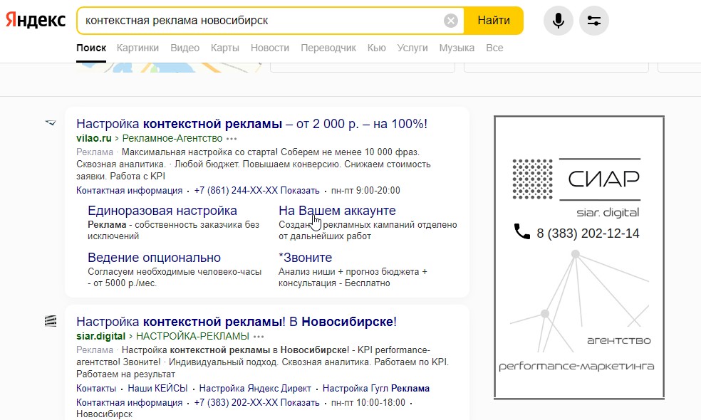Open the Услуги tab

pos(412,48)
